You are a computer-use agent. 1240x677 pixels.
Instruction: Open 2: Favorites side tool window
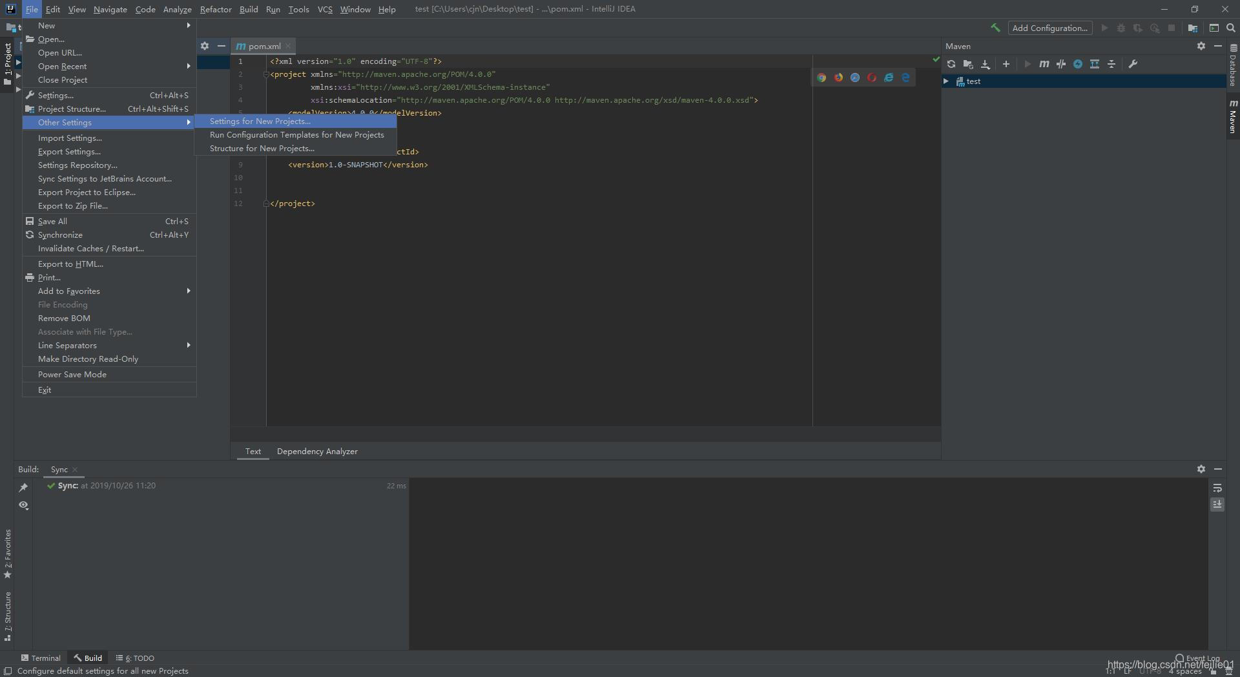click(8, 554)
